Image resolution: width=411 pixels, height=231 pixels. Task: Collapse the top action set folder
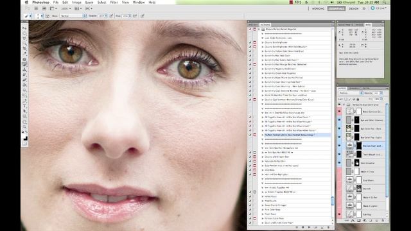(x=259, y=30)
